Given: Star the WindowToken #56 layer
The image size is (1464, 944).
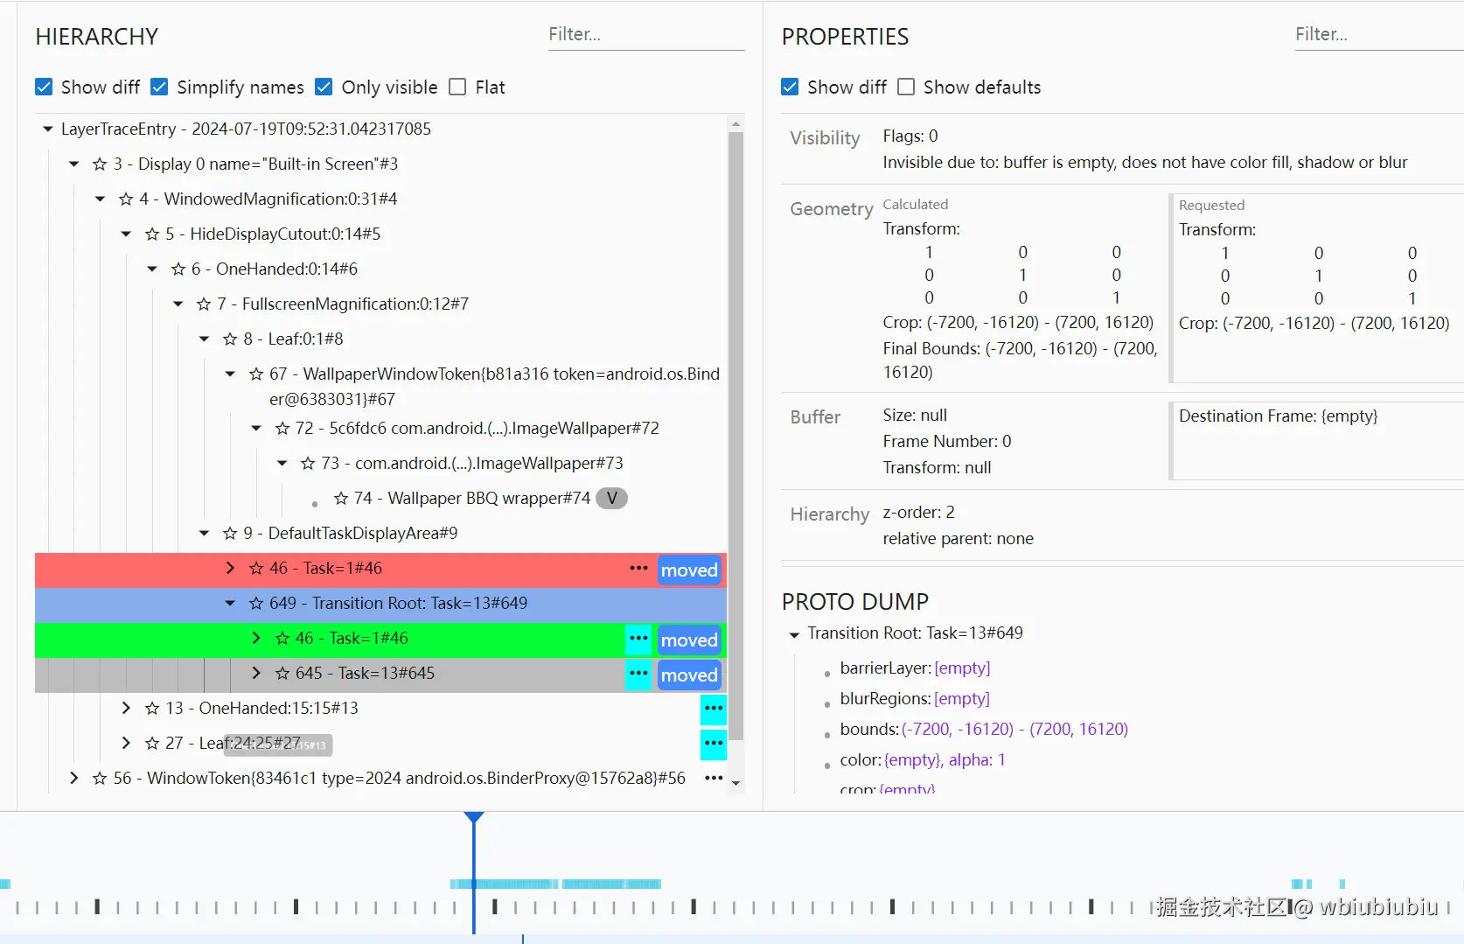Looking at the screenshot, I should tap(100, 779).
